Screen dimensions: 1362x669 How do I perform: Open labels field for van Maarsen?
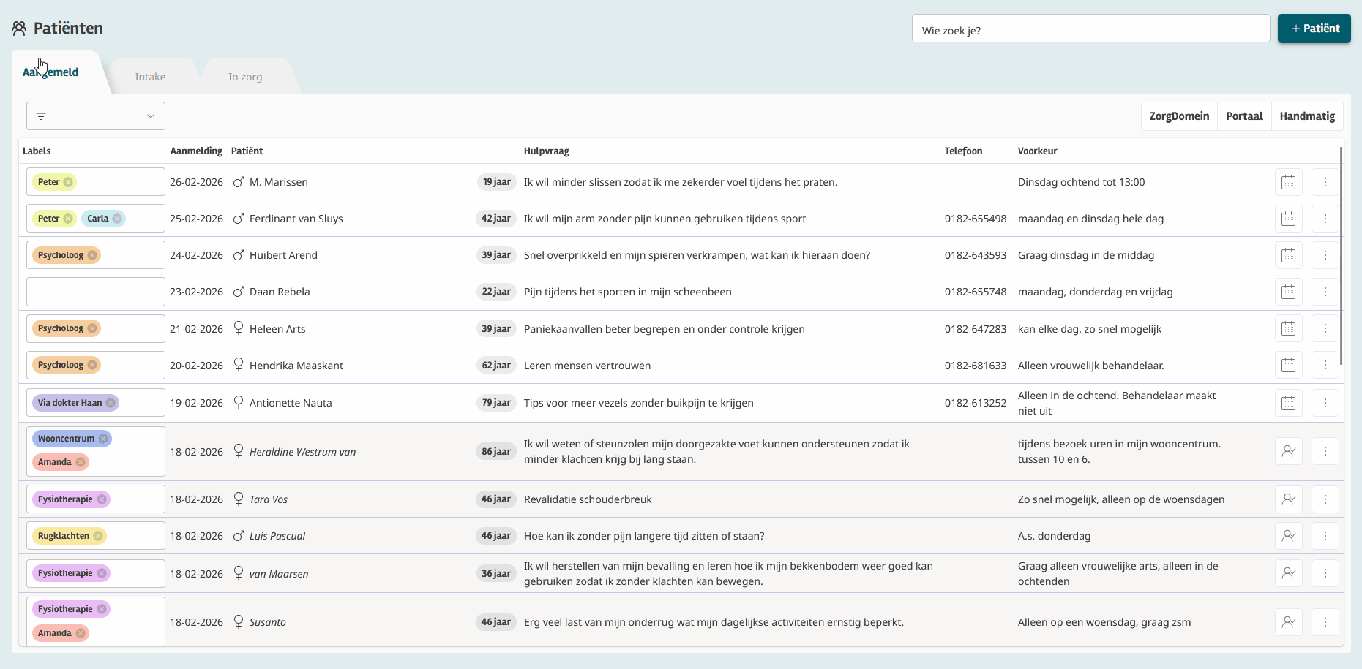[x=96, y=573]
